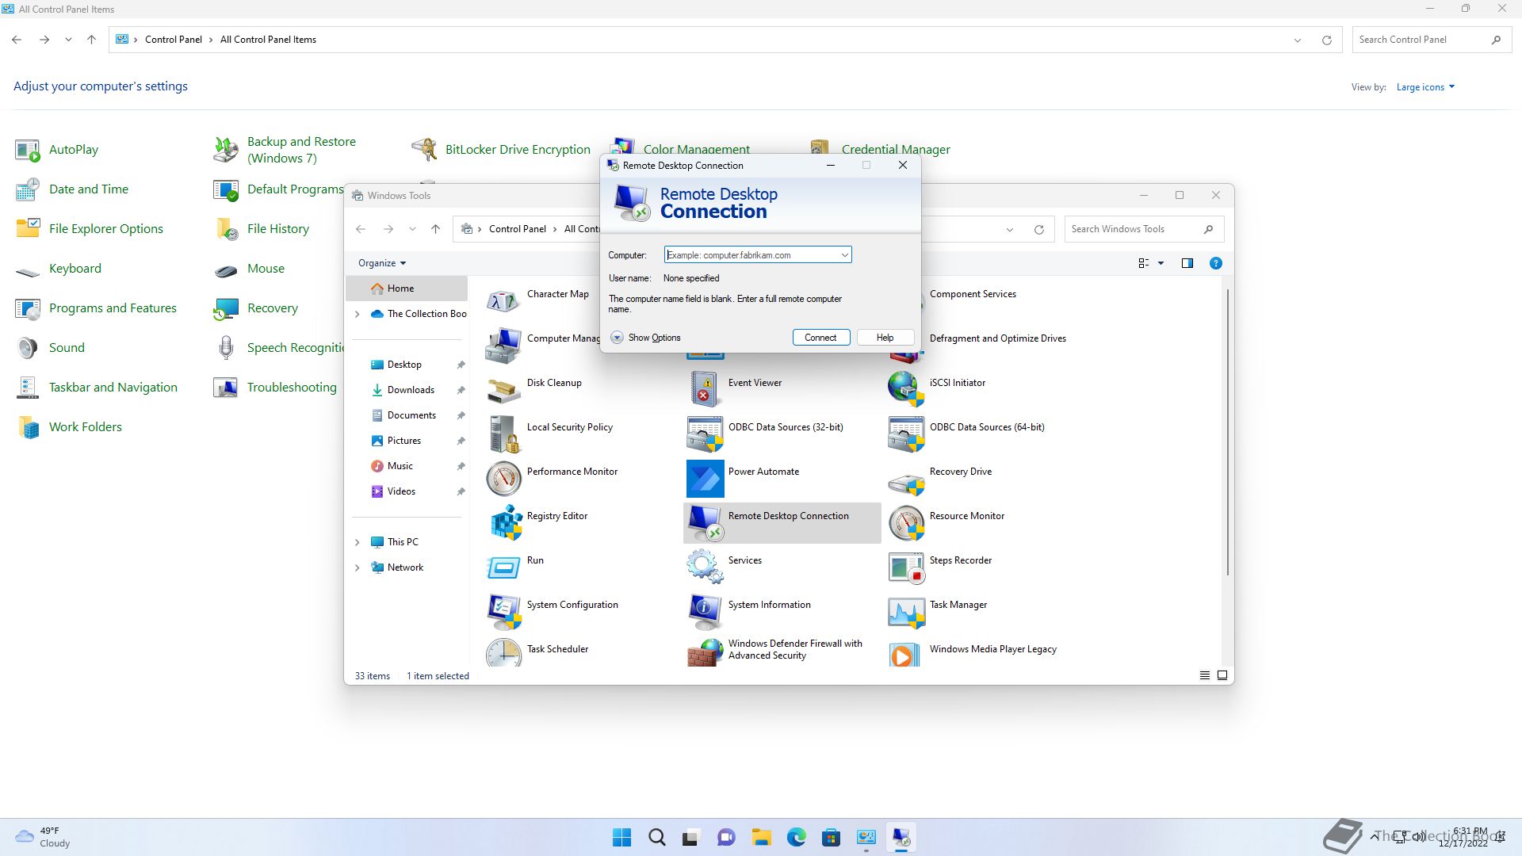Viewport: 1522px width, 856px height.
Task: Open System Information icon
Action: [706, 613]
